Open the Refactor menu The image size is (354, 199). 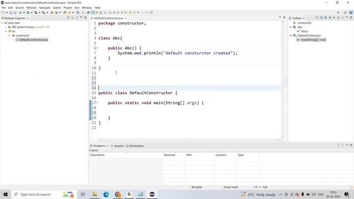[x=32, y=8]
